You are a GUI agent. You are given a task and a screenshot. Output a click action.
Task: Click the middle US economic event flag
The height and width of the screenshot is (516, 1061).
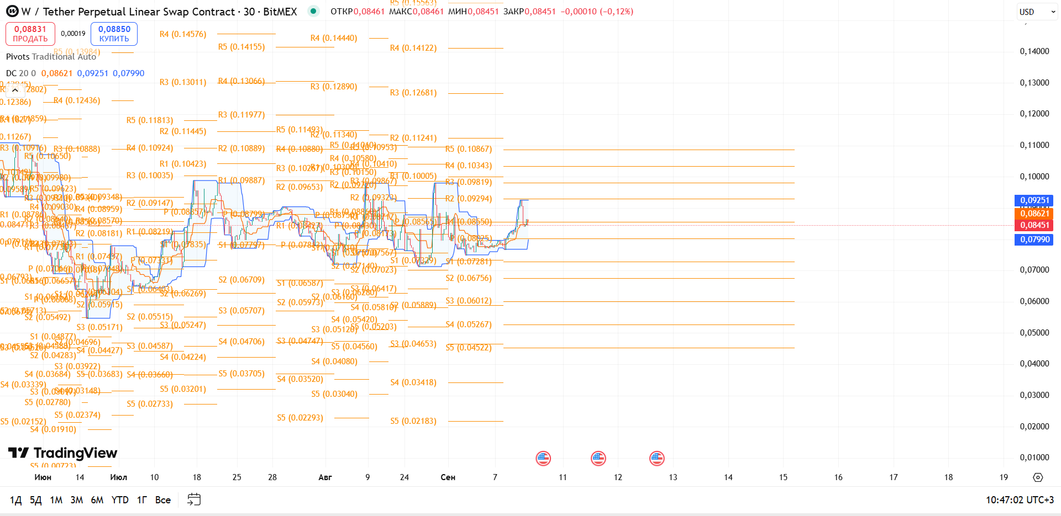[598, 458]
